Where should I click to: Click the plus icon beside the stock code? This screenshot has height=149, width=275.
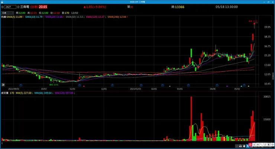click(3, 7)
